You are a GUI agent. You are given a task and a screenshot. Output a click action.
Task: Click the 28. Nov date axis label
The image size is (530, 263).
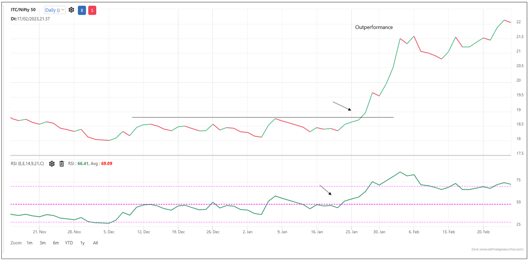pos(74,232)
